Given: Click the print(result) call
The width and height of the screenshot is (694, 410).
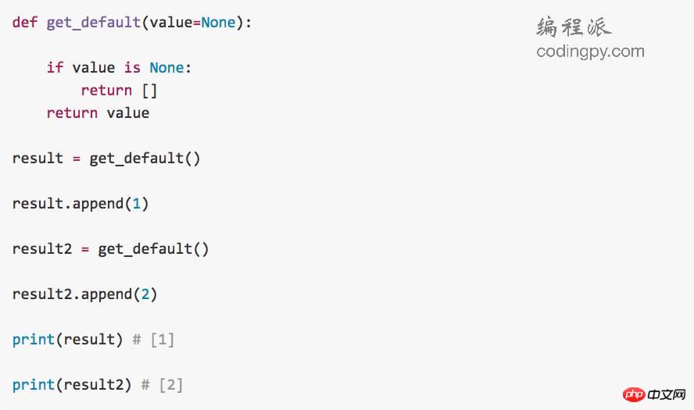Looking at the screenshot, I should (x=68, y=340).
